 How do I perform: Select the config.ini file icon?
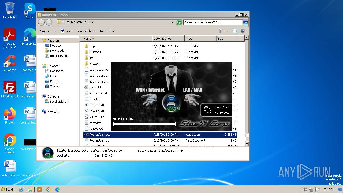point(86,87)
